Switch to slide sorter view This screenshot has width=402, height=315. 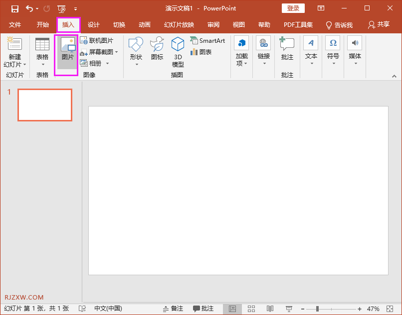pyautogui.click(x=251, y=309)
